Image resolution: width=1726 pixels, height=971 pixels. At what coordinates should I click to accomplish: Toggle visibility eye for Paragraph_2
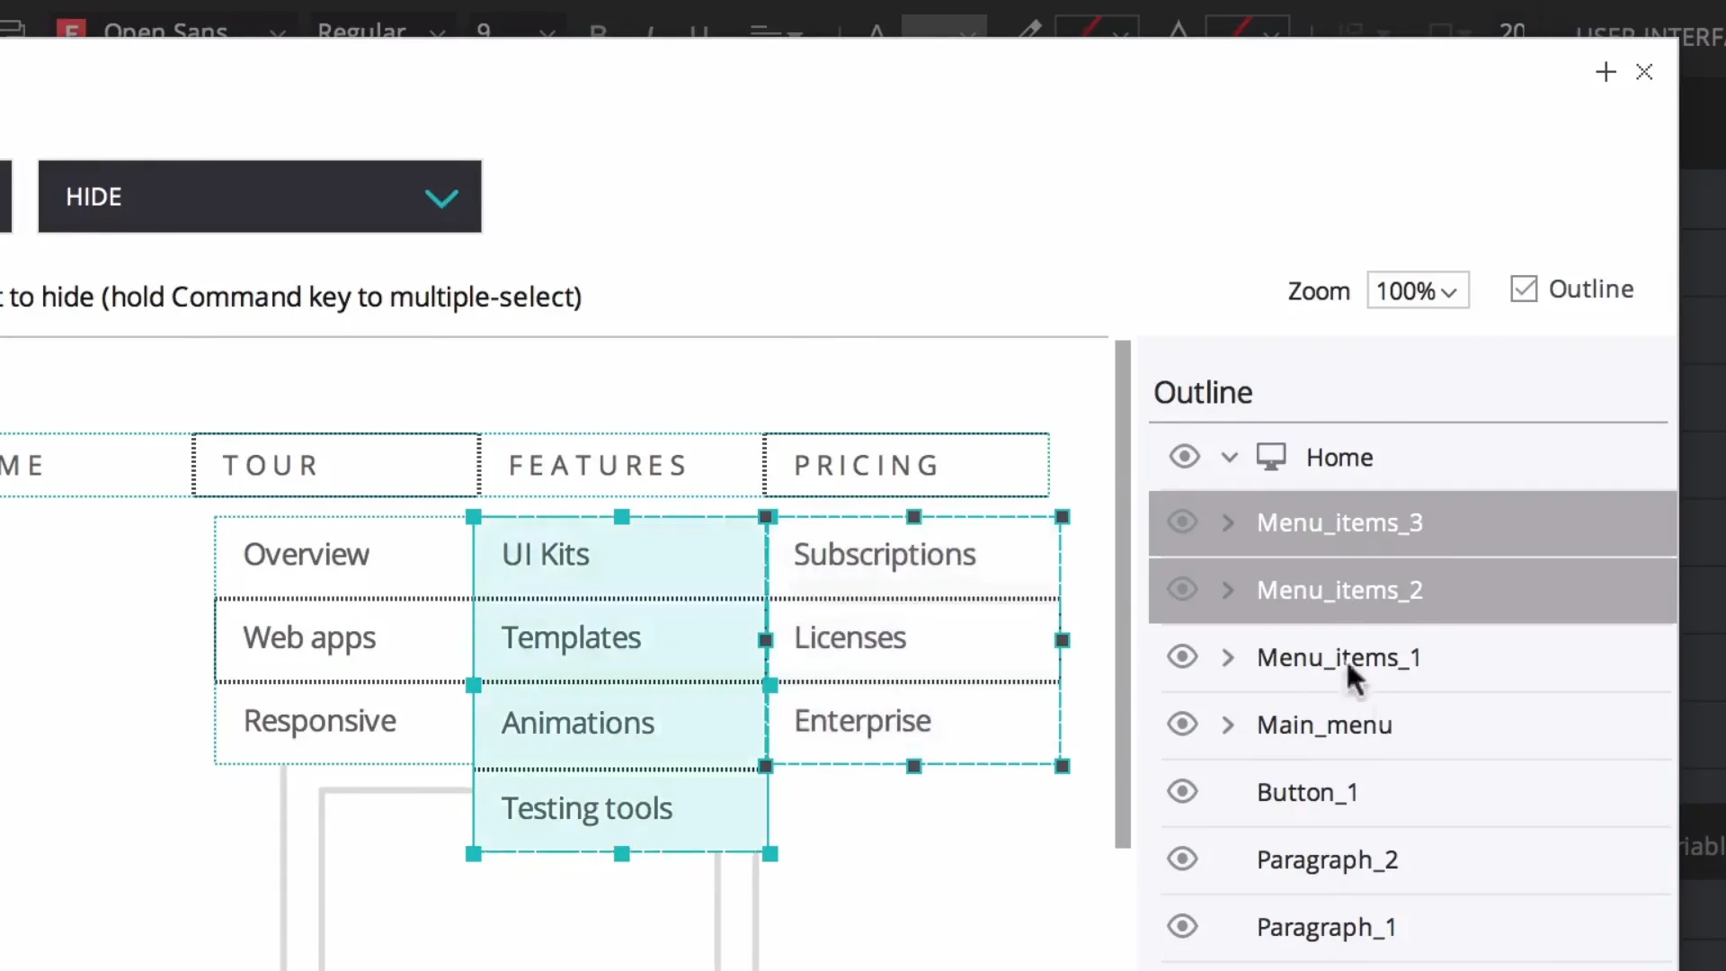tap(1182, 860)
